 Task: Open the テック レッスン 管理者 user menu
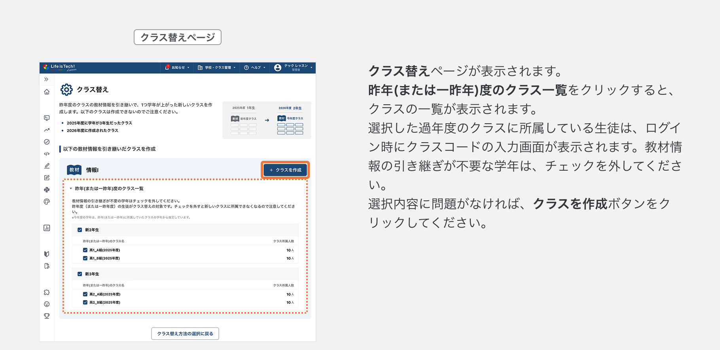click(x=293, y=68)
